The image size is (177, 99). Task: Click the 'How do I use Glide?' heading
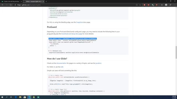[57, 59]
